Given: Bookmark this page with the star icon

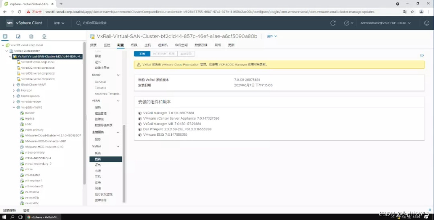Looking at the screenshot, I should tap(412, 12).
